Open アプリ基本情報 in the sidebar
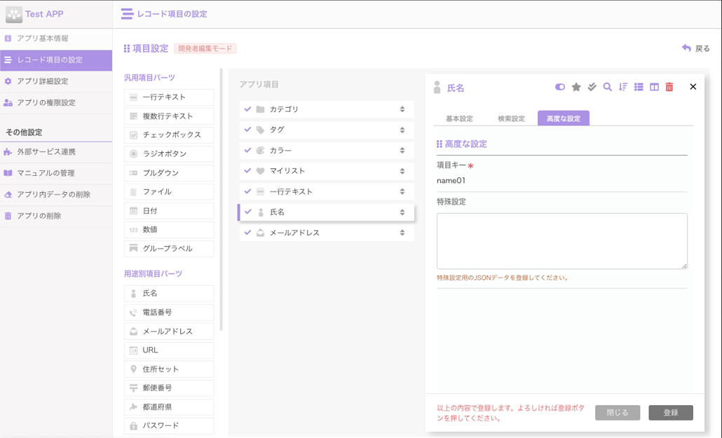This screenshot has height=438, width=722. pos(56,39)
